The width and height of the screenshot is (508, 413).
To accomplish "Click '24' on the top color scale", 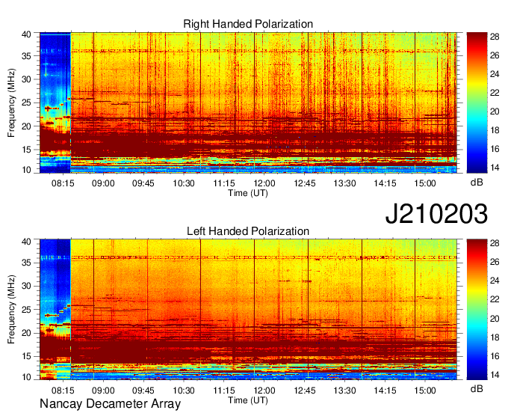I will pyautogui.click(x=495, y=74).
